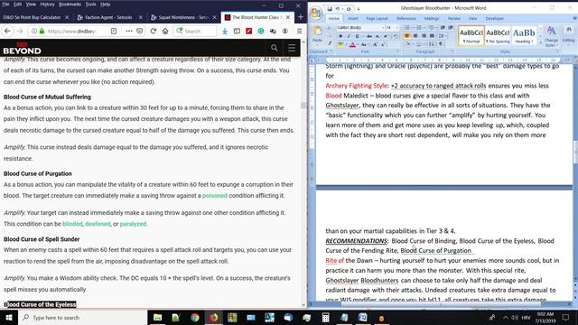Expand the Editing group in Word
This screenshot has height=325, width=578.
point(568,35)
